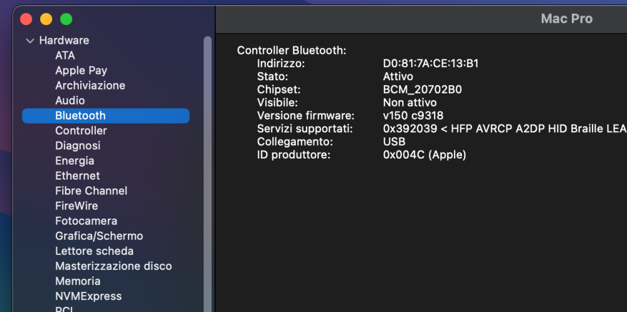Click the Visibile value Non attivo

click(x=410, y=103)
